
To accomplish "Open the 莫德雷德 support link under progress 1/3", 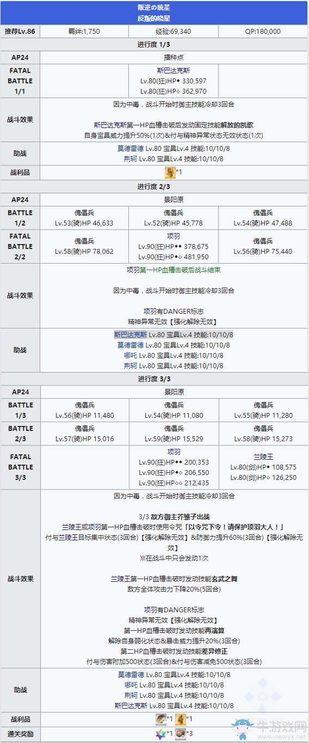I will tap(131, 148).
